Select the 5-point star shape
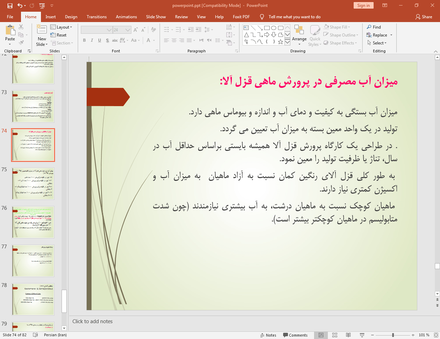 coord(281,42)
